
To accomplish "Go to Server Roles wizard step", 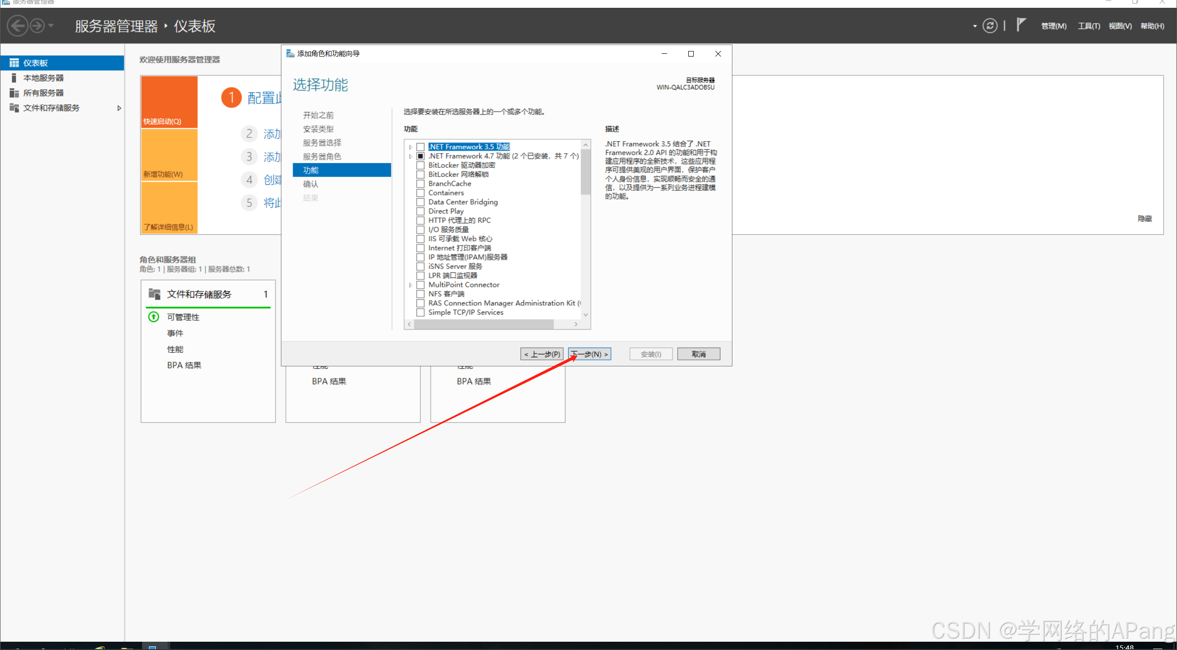I will pyautogui.click(x=322, y=157).
